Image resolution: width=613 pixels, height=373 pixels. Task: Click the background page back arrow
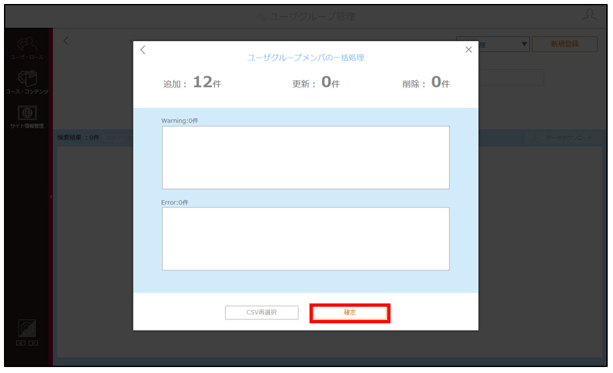(x=66, y=40)
